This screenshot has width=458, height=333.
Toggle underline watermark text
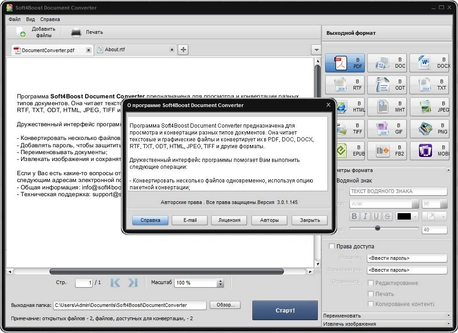[376, 216]
